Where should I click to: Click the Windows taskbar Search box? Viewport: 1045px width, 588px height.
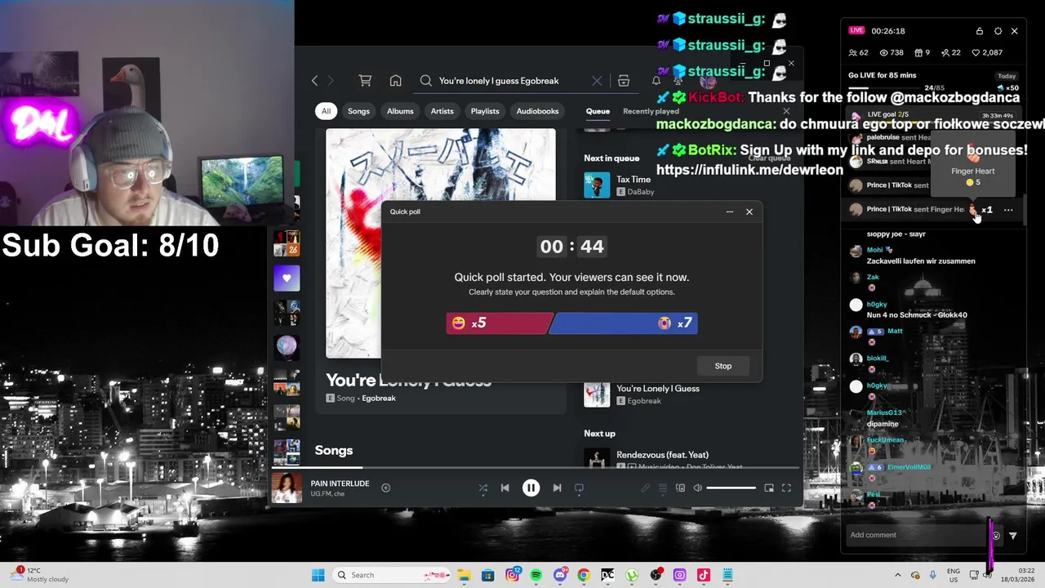tap(392, 575)
